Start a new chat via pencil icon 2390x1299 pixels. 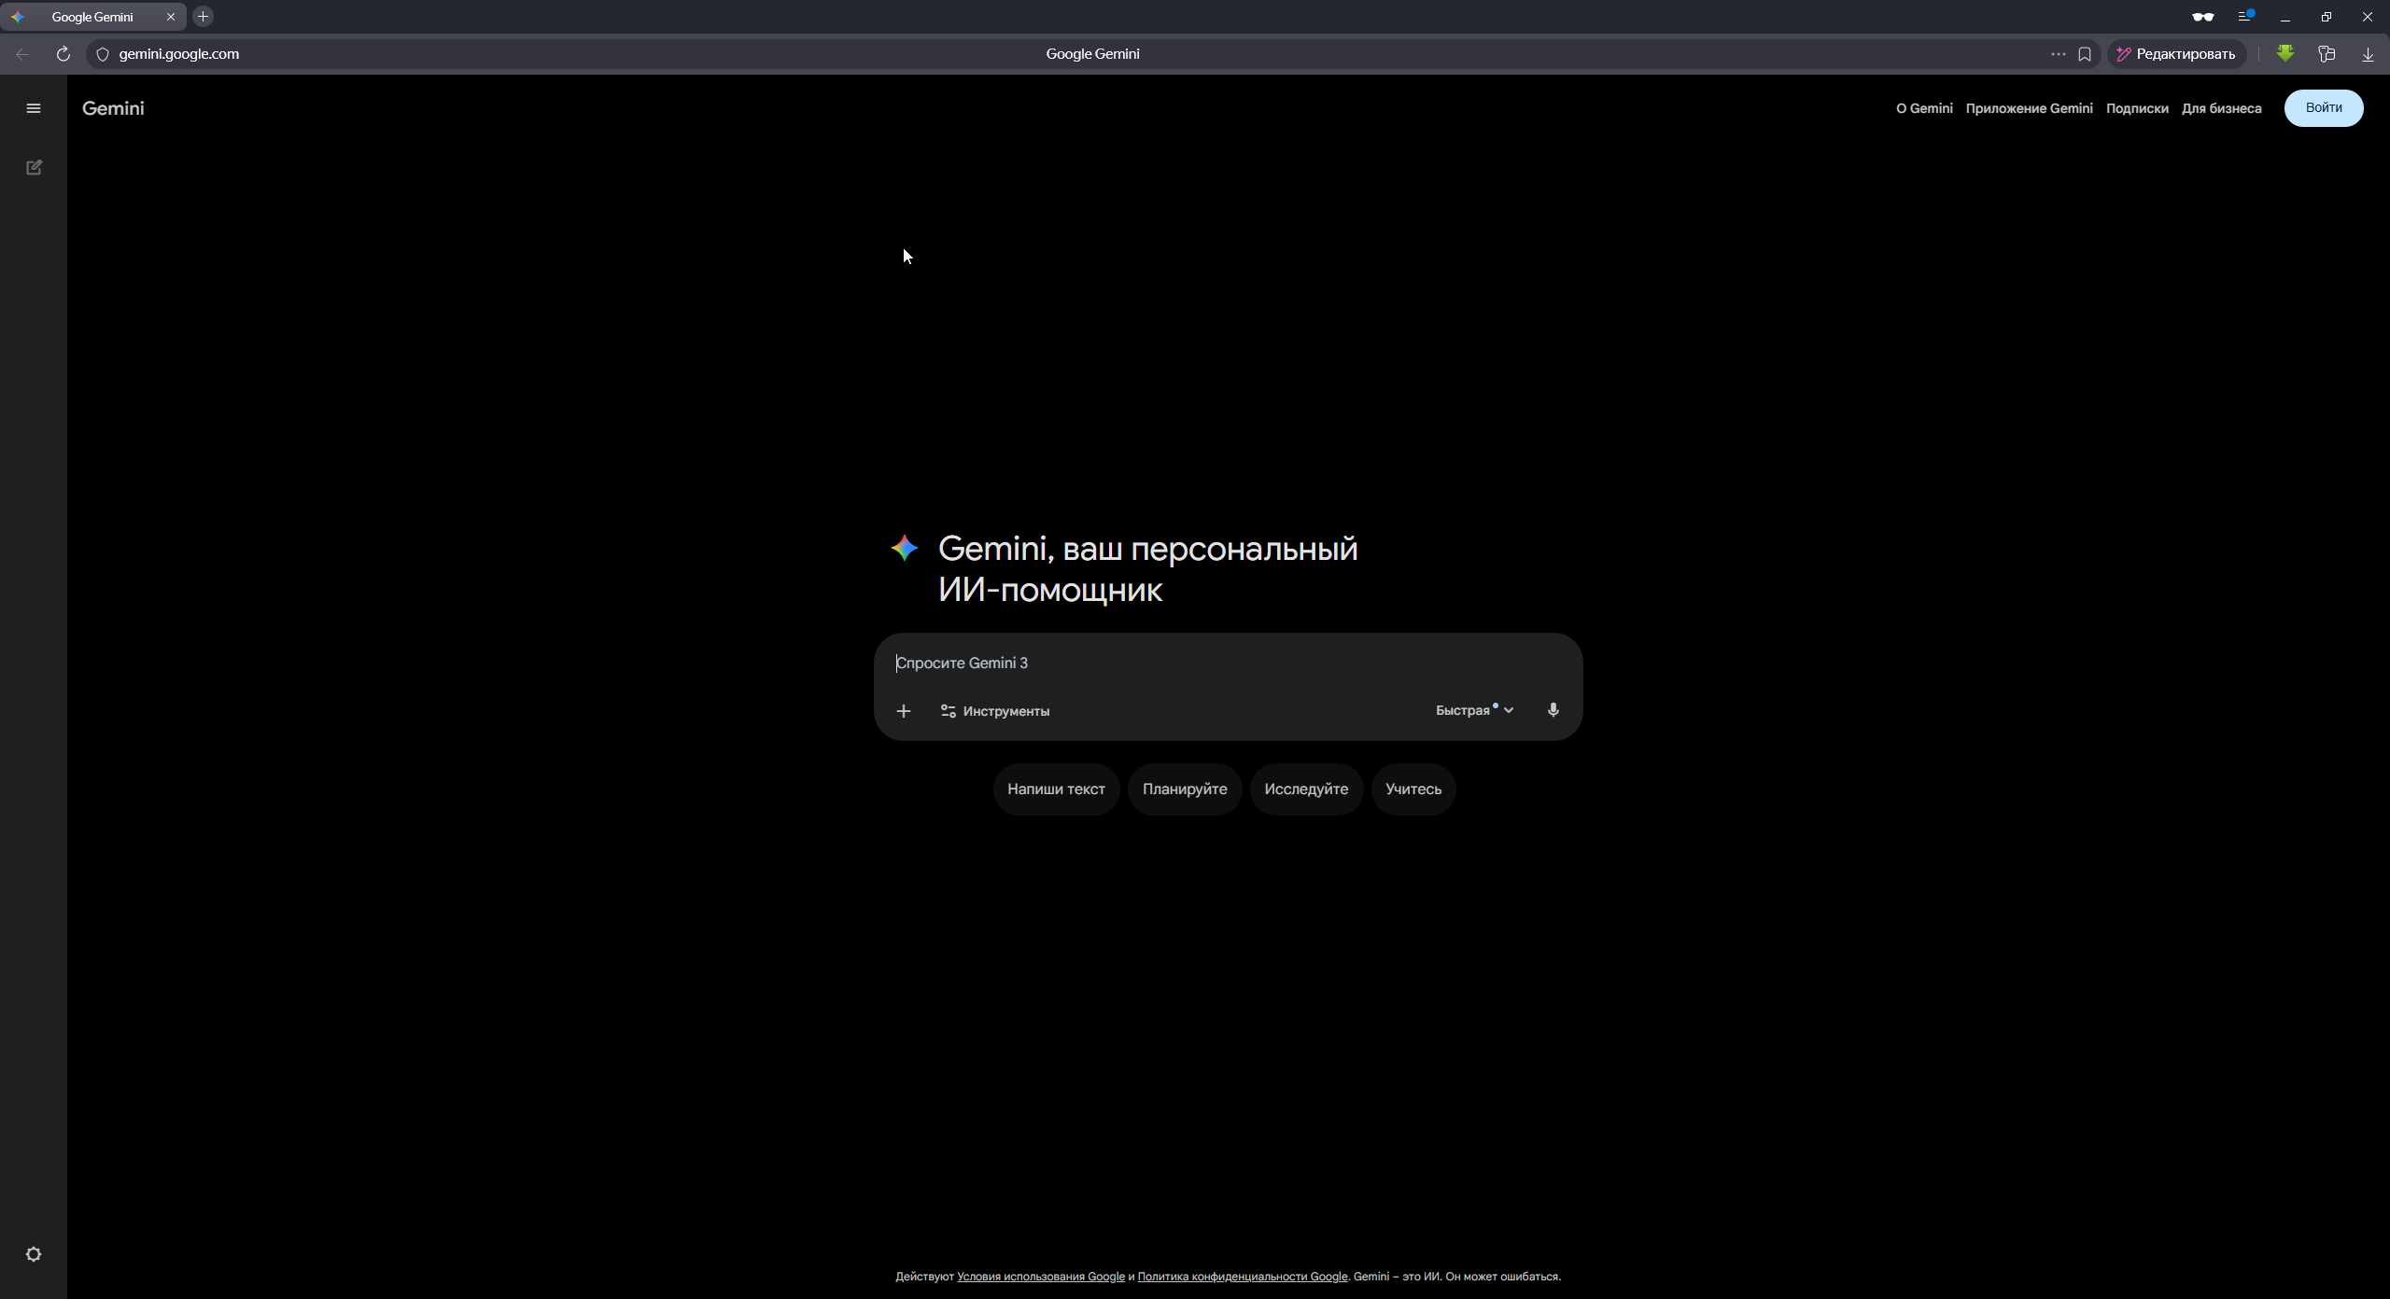(34, 168)
